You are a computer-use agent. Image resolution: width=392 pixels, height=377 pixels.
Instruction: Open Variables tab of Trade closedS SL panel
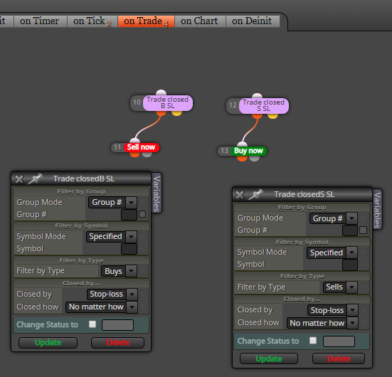click(378, 210)
